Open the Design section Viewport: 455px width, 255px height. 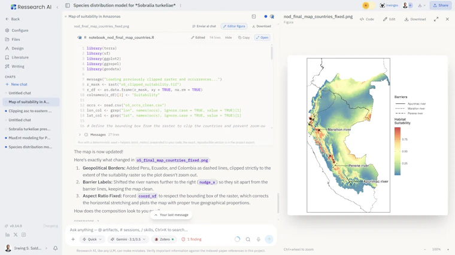14,48
